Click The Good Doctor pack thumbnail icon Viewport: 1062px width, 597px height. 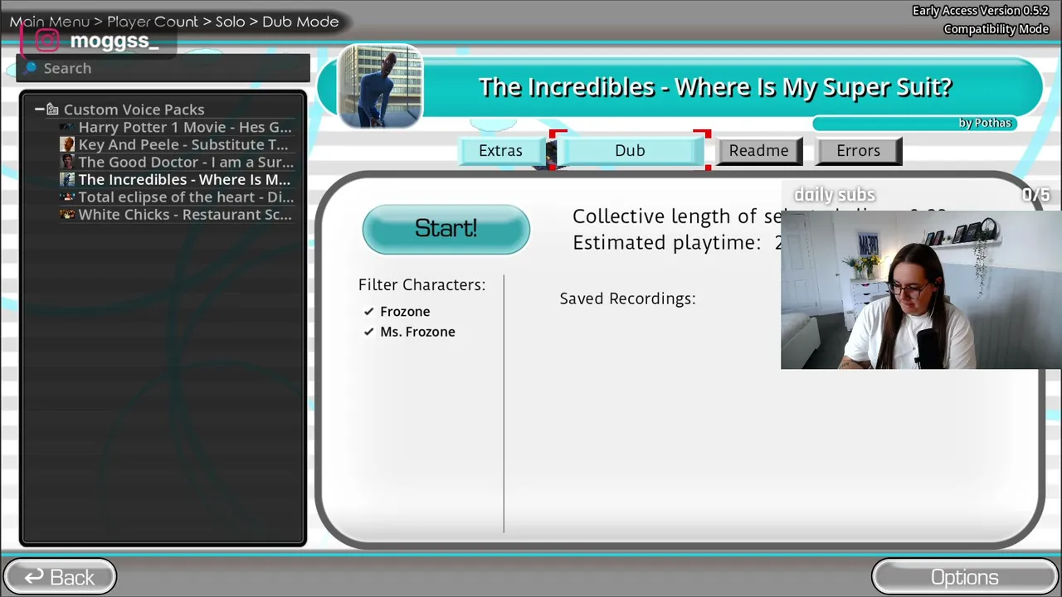click(67, 162)
